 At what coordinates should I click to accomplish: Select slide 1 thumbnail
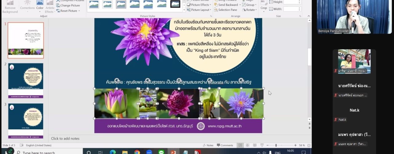26,40
